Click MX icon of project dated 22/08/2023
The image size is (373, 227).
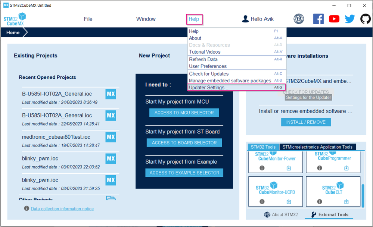(x=111, y=116)
